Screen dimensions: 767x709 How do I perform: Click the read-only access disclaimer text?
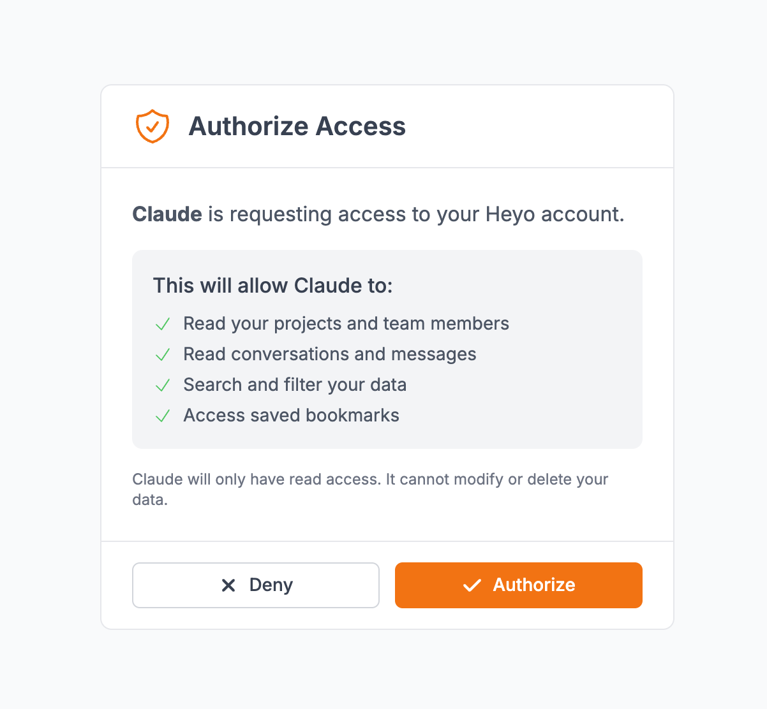(x=370, y=489)
